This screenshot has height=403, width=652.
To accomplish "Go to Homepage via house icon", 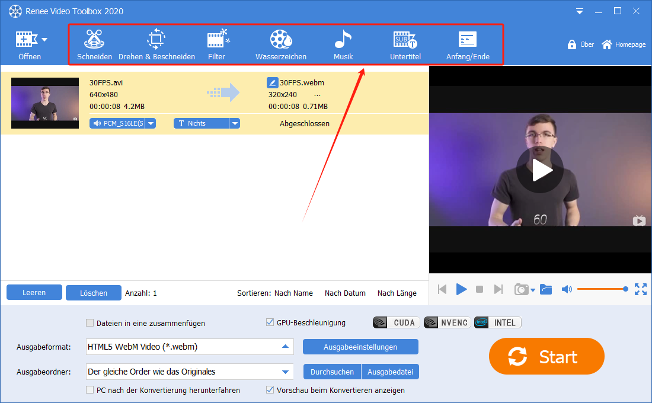I will 607,44.
